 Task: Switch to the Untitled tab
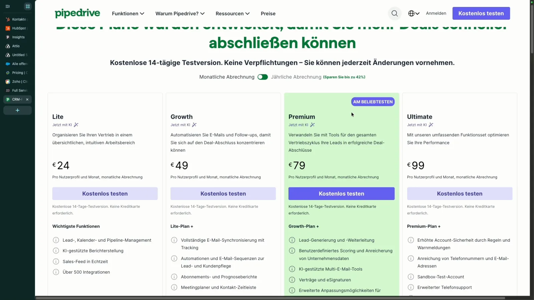[x=17, y=55]
